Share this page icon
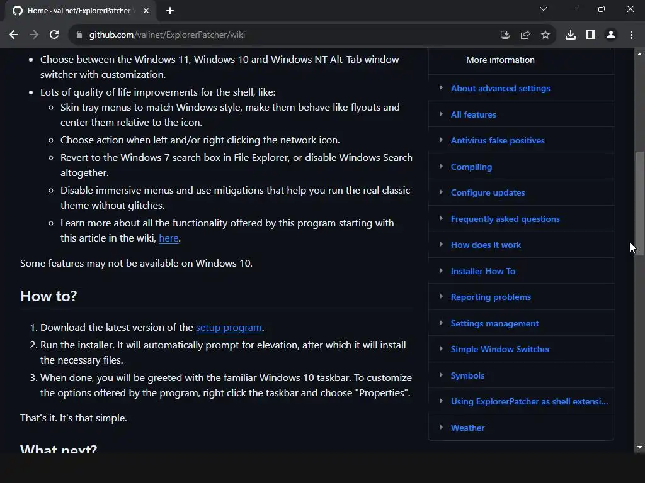The height and width of the screenshot is (483, 645). pos(525,35)
